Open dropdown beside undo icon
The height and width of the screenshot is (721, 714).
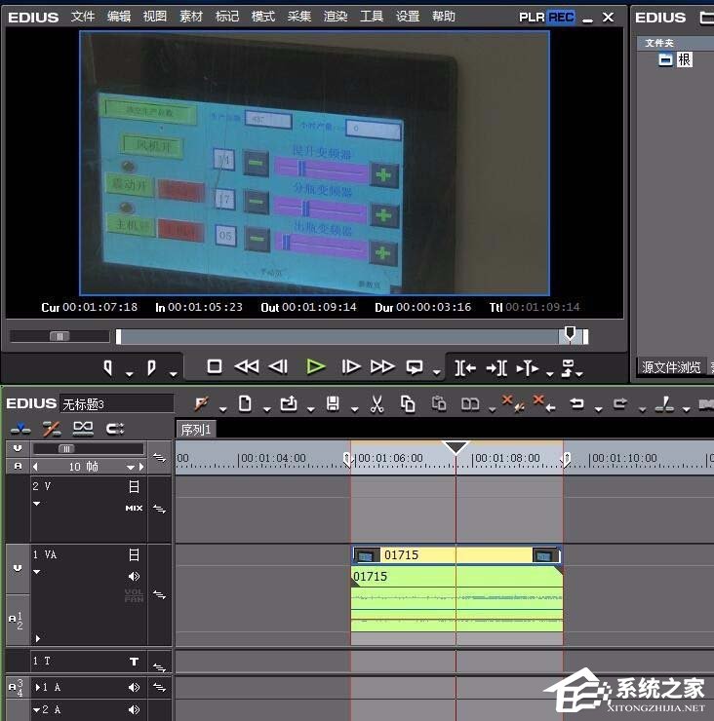[598, 409]
